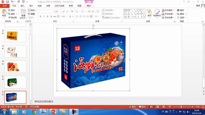Open the Windows Start button
Viewport: 205px width, 115px height.
coord(4,112)
